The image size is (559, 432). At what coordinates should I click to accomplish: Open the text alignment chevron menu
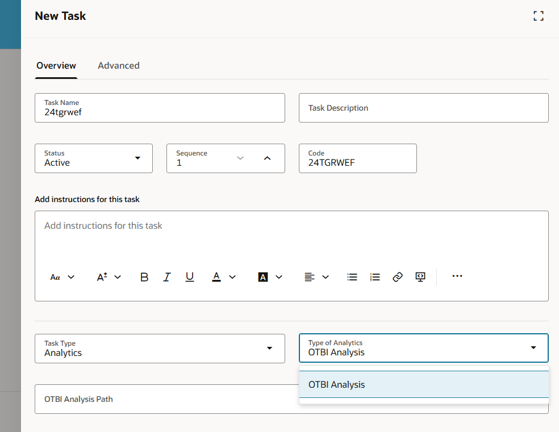(x=324, y=277)
